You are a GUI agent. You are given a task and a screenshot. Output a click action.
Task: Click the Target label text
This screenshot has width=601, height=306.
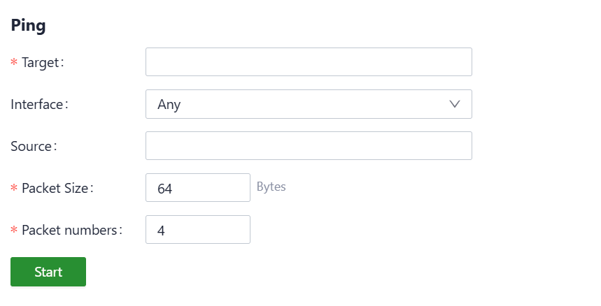(42, 62)
